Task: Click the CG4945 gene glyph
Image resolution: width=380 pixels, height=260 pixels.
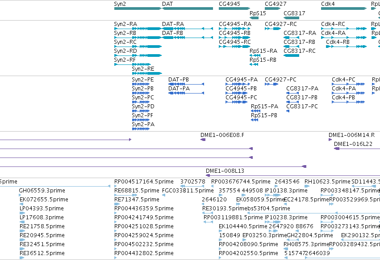Action: (234, 9)
